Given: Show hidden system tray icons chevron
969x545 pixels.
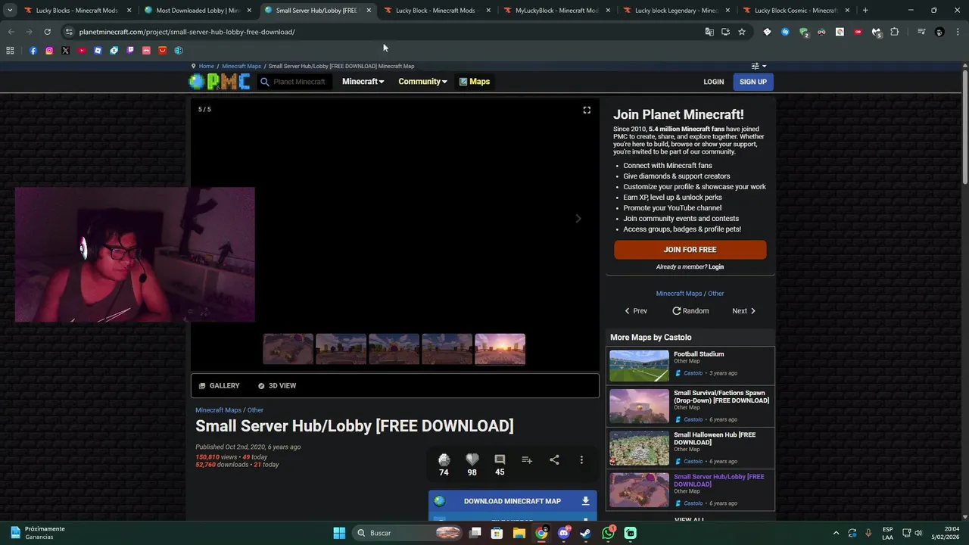Looking at the screenshot, I should pyautogui.click(x=836, y=533).
